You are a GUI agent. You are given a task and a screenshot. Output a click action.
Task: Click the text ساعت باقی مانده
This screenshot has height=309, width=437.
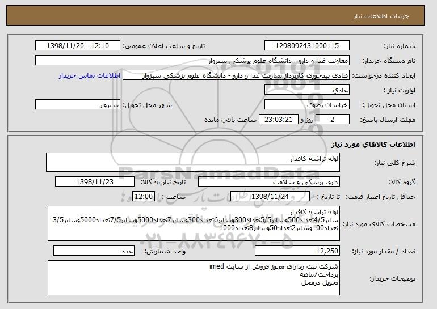point(230,120)
